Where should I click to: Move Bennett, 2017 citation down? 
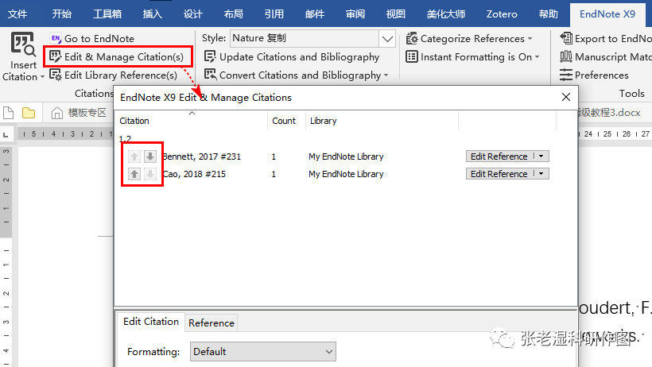coord(150,156)
